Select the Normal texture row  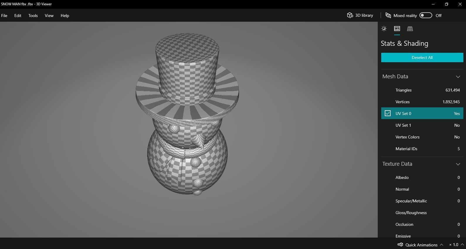[x=422, y=189]
